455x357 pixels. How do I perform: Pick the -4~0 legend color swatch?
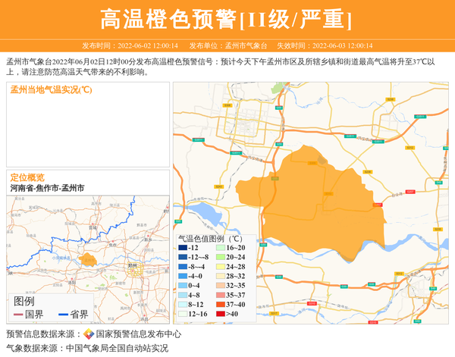tap(183, 276)
